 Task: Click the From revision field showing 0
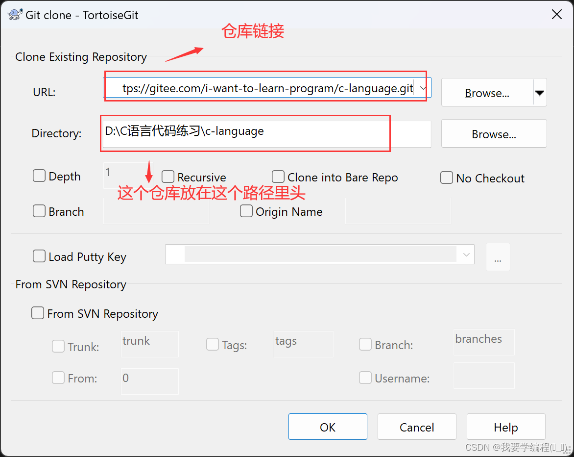(x=150, y=381)
